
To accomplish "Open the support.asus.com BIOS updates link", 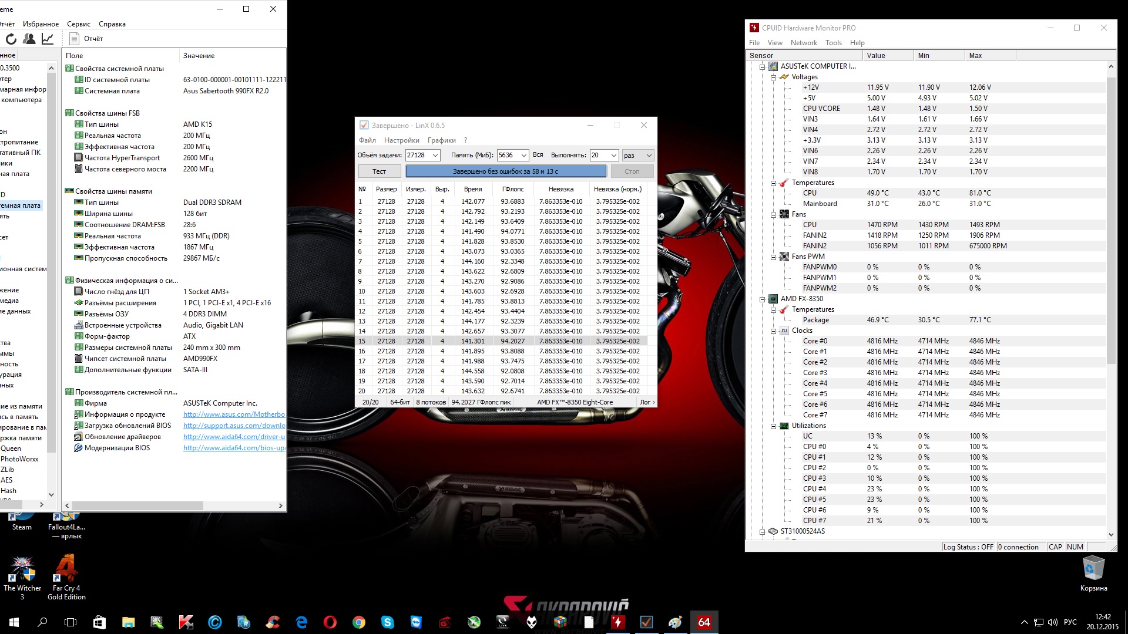I will (234, 426).
